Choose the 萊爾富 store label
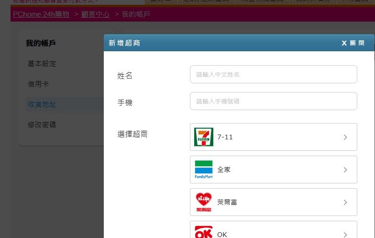The width and height of the screenshot is (375, 238). (227, 202)
